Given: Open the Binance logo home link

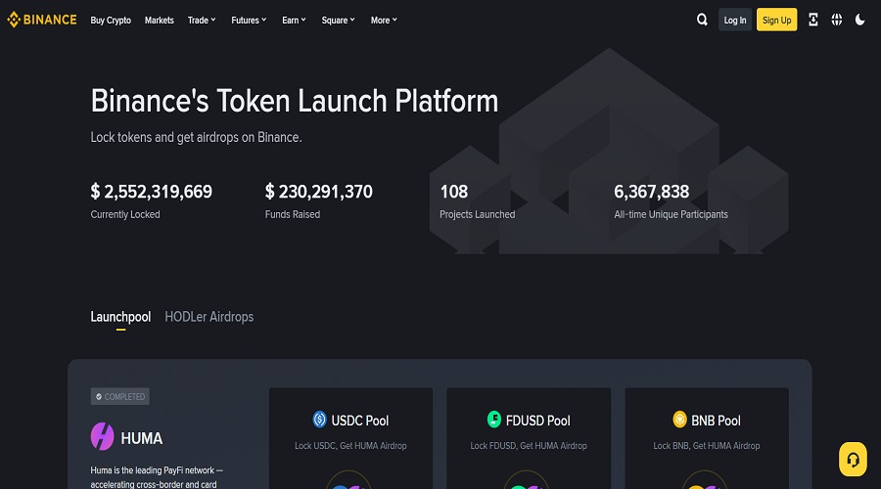Looking at the screenshot, I should (41, 20).
